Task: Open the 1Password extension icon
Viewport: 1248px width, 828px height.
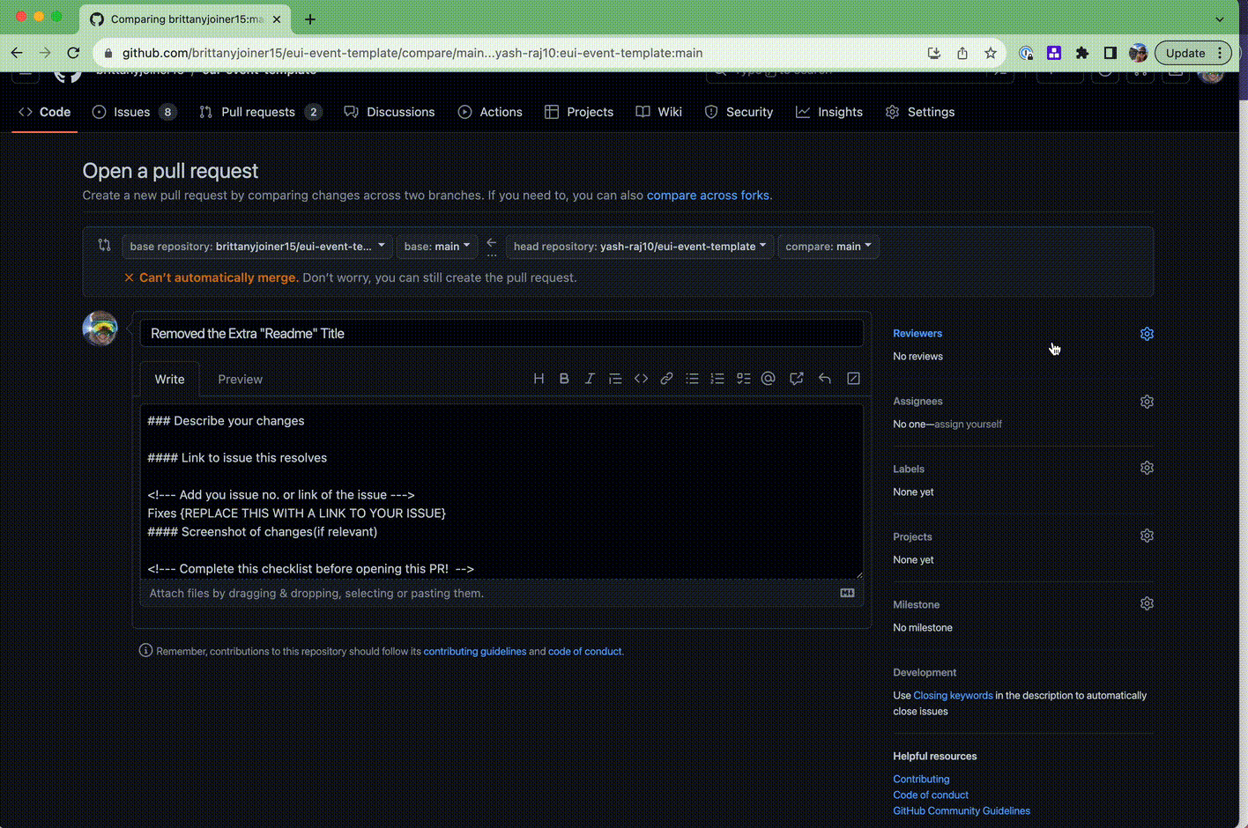Action: pyautogui.click(x=1026, y=53)
